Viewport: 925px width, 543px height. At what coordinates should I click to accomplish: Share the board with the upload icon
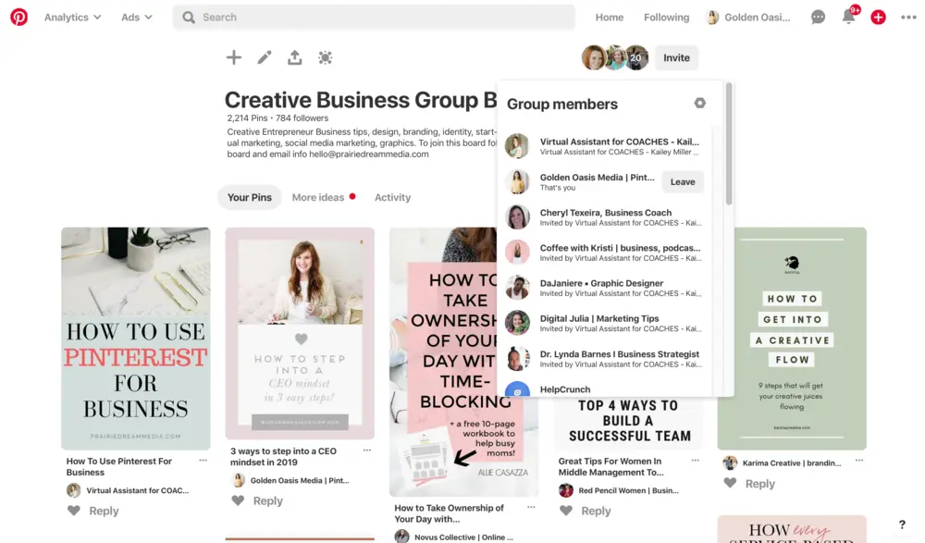tap(294, 57)
